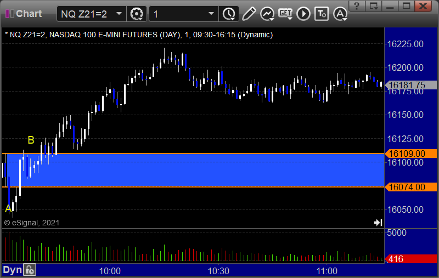
Task: Select the drawing tools pencil icon
Action: click(249, 14)
